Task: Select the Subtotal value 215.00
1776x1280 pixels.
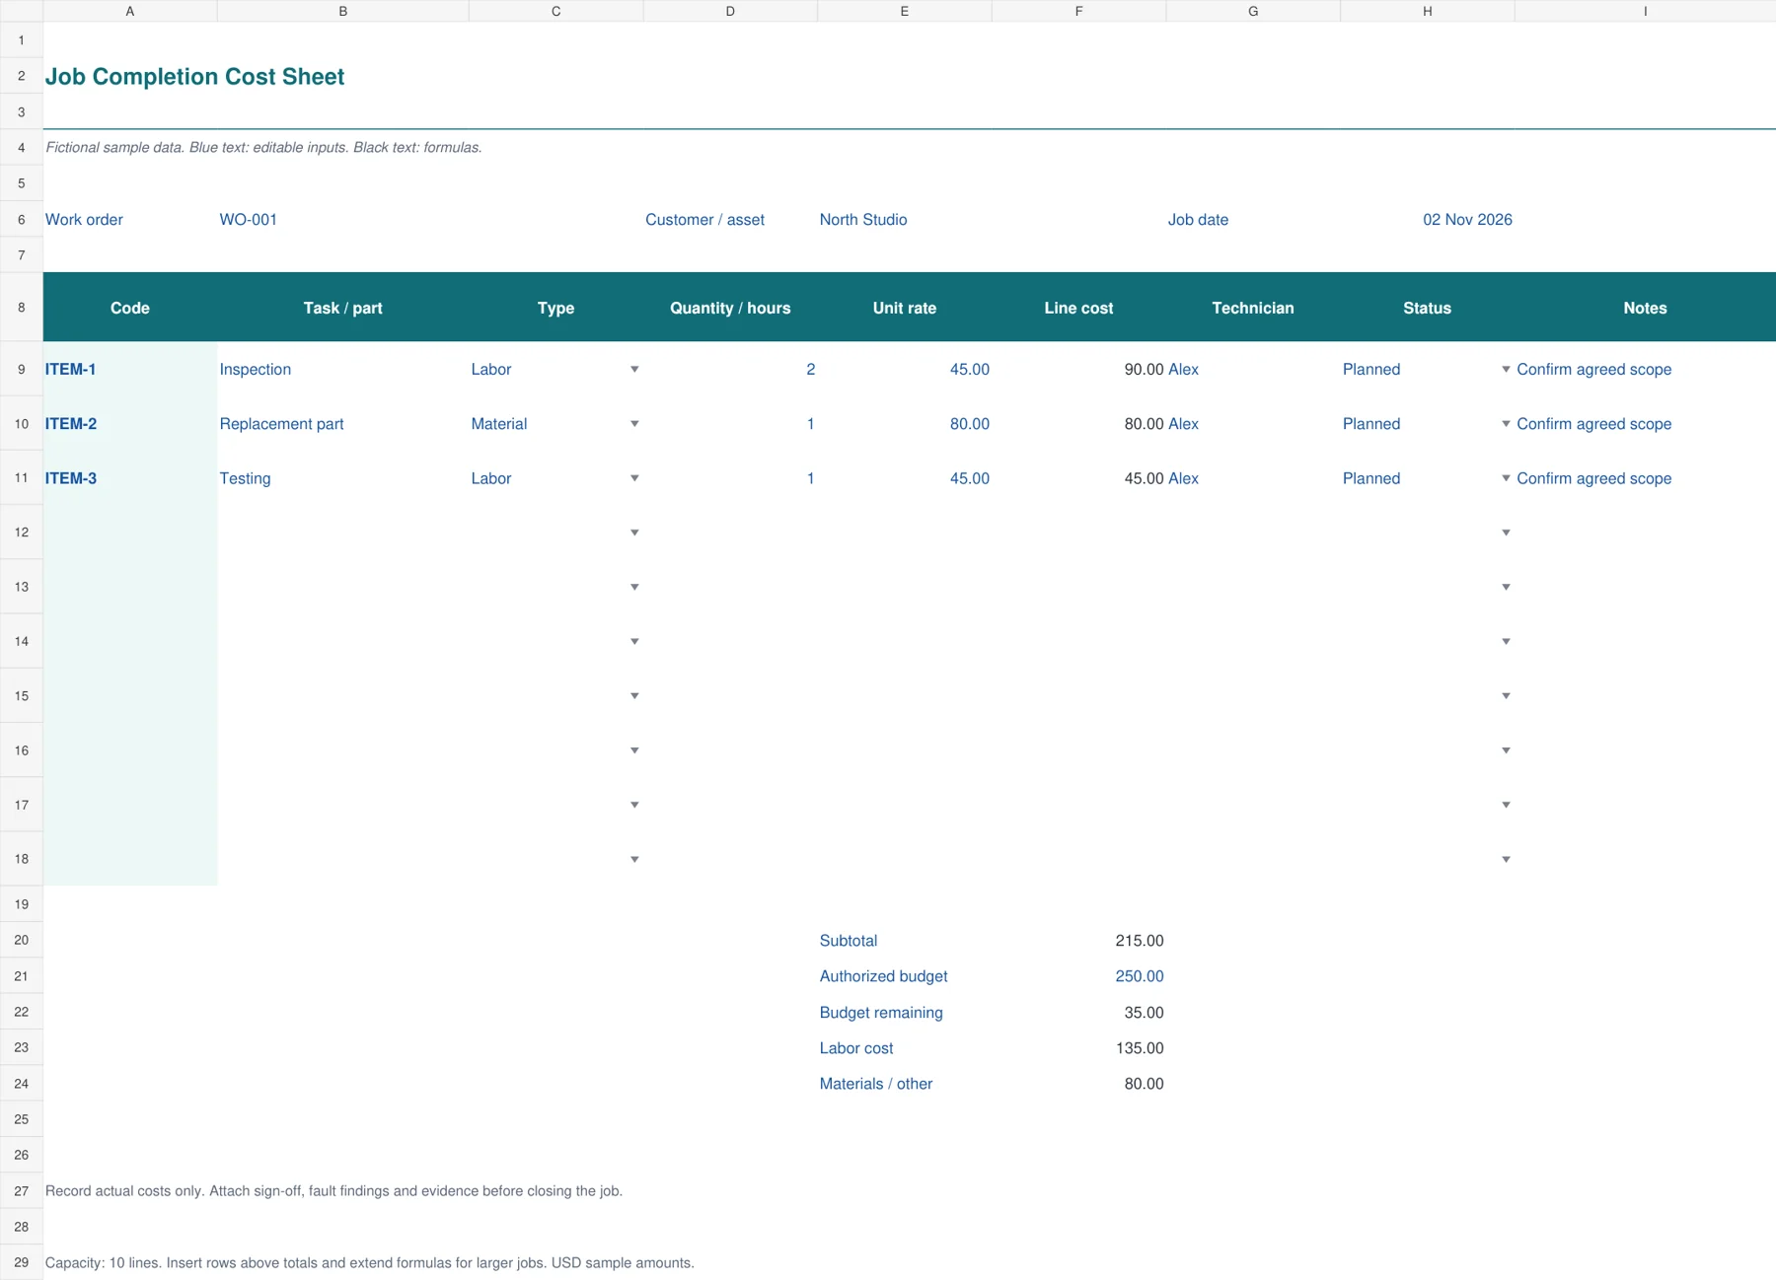Action: [x=1078, y=941]
